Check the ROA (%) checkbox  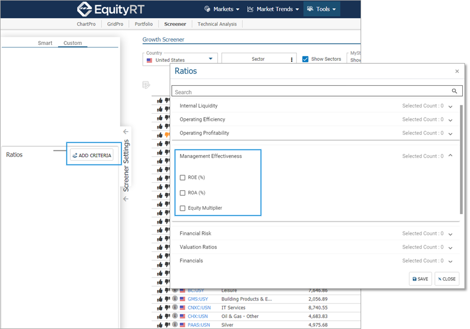183,193
